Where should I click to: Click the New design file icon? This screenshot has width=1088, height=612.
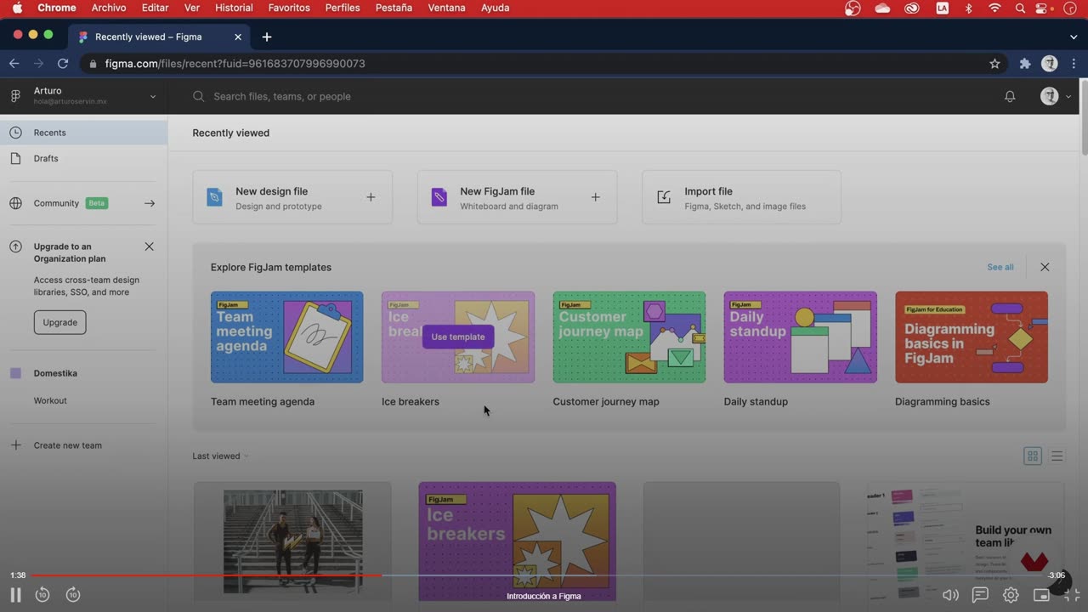pos(214,197)
